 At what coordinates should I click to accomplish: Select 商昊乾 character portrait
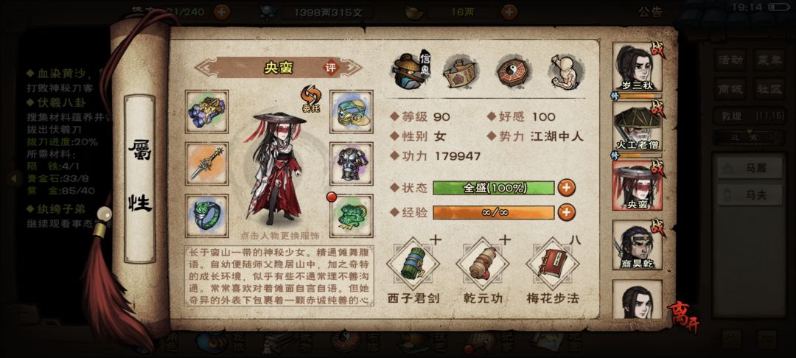(x=637, y=245)
